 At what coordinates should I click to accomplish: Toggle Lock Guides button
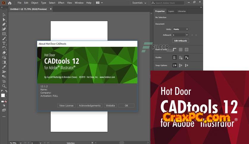(x=180, y=57)
